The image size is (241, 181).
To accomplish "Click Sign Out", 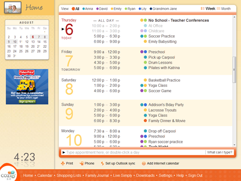I will (x=195, y=175).
